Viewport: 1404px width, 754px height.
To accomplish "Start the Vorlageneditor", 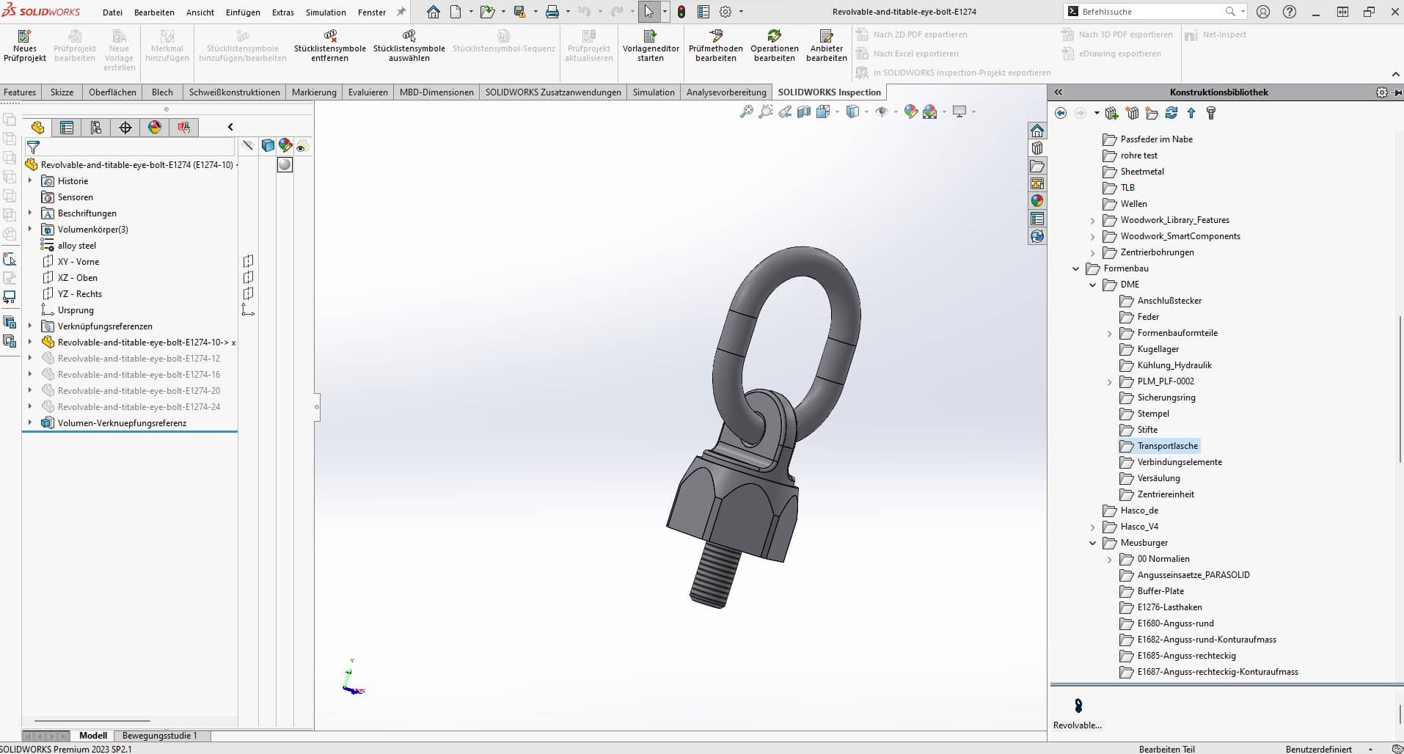I will [x=651, y=45].
